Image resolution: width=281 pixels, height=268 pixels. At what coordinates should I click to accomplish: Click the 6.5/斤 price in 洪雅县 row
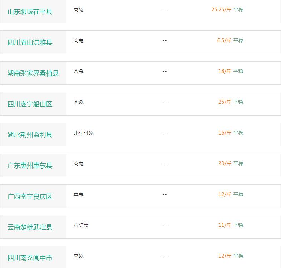click(224, 40)
